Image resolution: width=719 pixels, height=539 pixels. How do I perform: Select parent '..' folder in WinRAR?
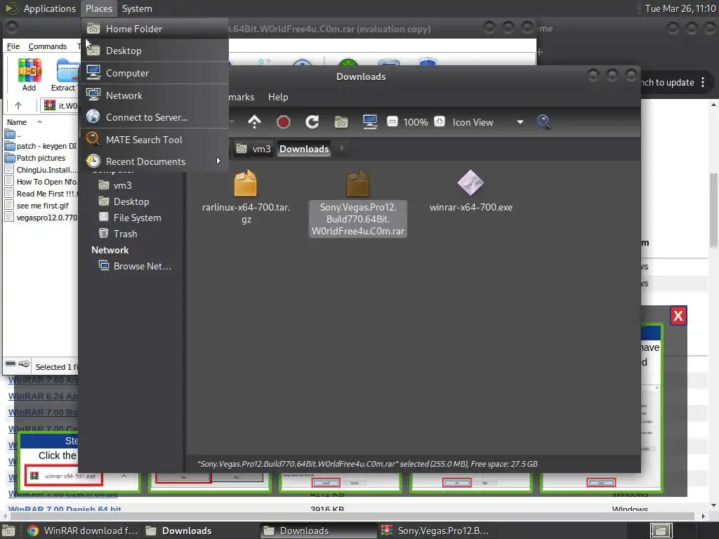tap(13, 134)
